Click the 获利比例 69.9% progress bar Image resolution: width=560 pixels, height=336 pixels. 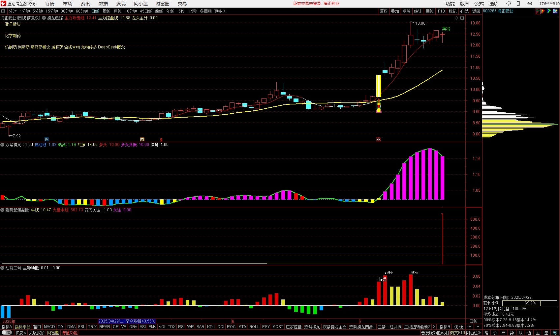coord(530,303)
